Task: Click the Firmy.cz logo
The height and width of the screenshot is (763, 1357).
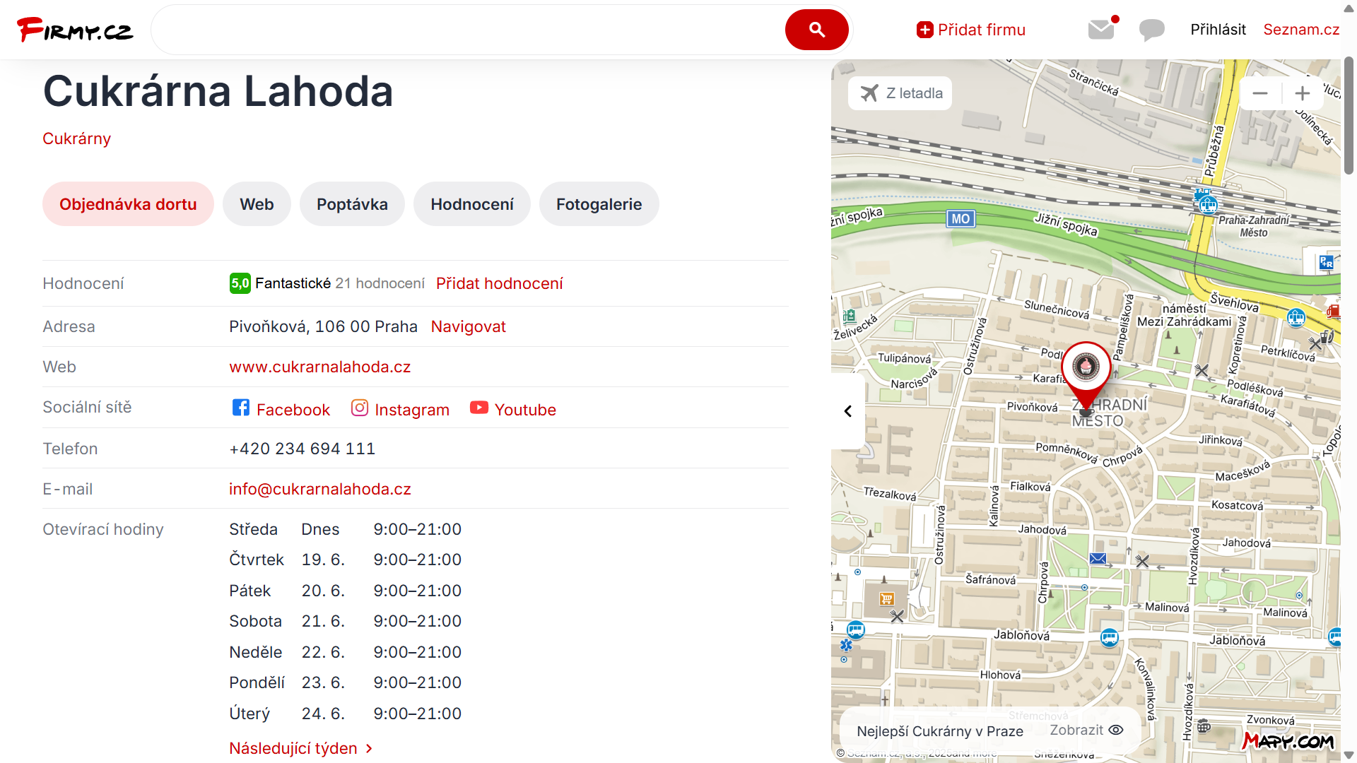Action: [x=75, y=30]
